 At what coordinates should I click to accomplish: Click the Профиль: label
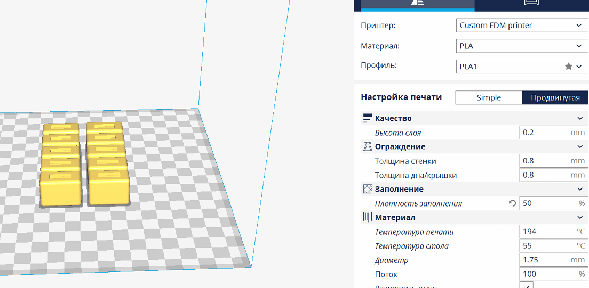(379, 65)
